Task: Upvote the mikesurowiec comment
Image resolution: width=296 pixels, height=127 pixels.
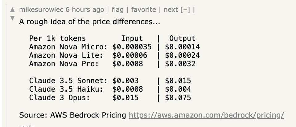Action: 12,10
